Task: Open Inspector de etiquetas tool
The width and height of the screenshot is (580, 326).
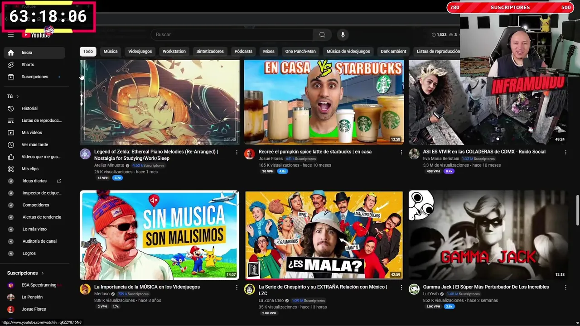Action: point(34,193)
